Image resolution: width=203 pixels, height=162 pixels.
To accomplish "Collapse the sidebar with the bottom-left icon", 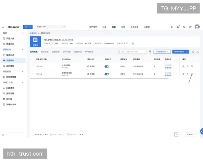I will tap(3, 135).
